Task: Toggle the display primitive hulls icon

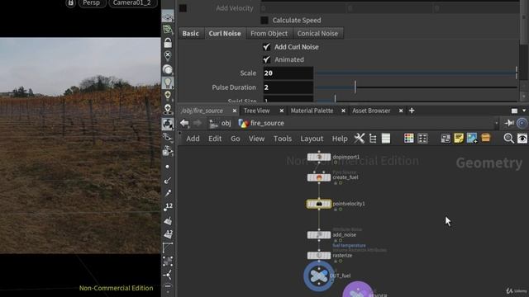Action: point(168,247)
